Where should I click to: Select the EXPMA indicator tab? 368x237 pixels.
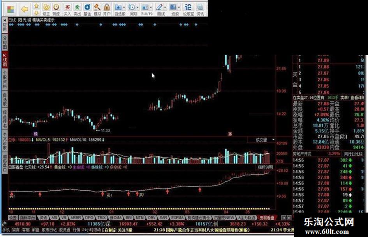coord(177,218)
